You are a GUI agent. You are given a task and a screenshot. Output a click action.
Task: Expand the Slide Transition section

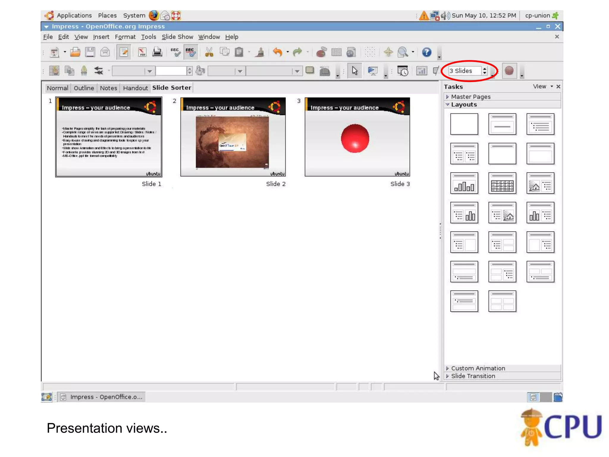click(503, 376)
